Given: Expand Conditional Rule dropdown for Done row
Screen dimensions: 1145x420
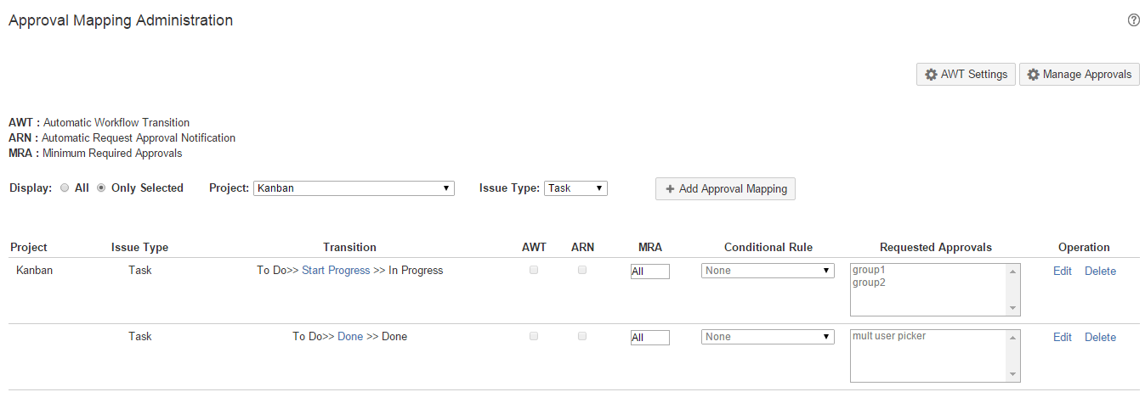Looking at the screenshot, I should pyautogui.click(x=768, y=337).
